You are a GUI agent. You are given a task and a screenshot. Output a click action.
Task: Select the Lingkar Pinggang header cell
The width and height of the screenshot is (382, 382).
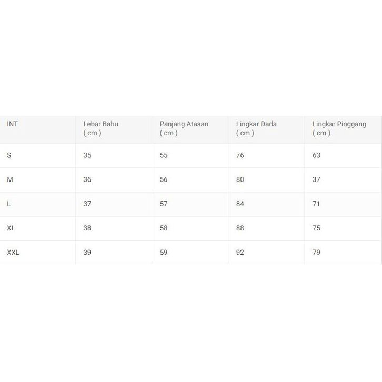pos(339,128)
